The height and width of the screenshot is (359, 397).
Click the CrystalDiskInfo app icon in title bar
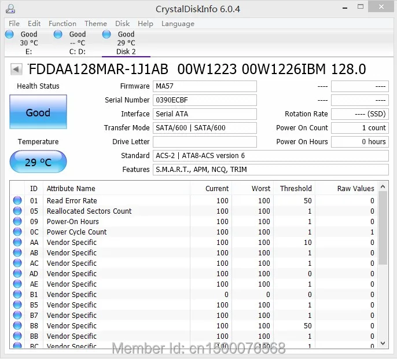coord(10,9)
